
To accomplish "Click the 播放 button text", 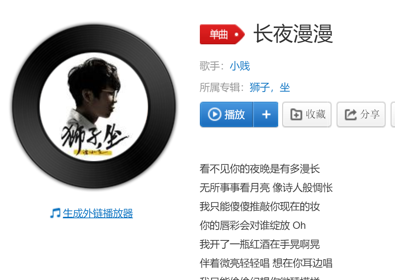I will (x=235, y=114).
